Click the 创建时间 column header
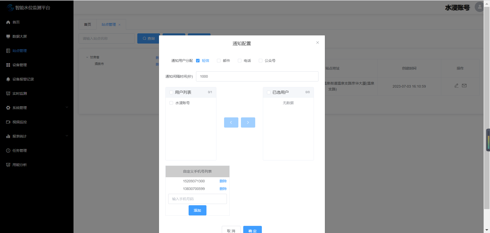Image resolution: width=490 pixels, height=233 pixels. pyautogui.click(x=409, y=68)
